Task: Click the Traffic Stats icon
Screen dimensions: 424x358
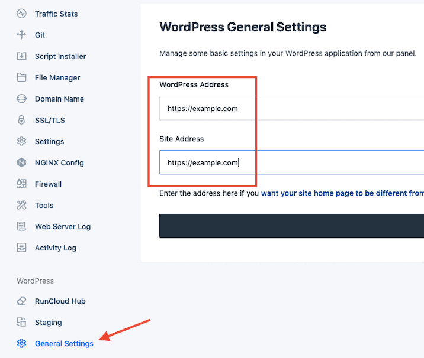Action: point(22,14)
